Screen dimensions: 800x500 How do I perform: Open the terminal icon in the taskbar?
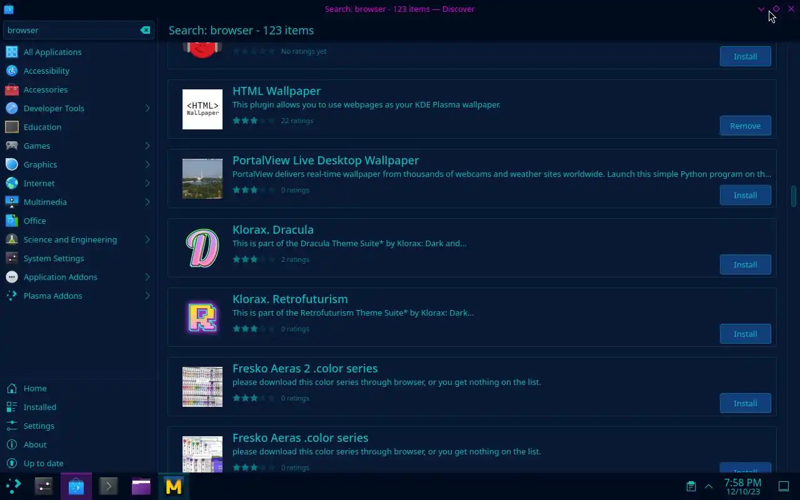click(109, 486)
